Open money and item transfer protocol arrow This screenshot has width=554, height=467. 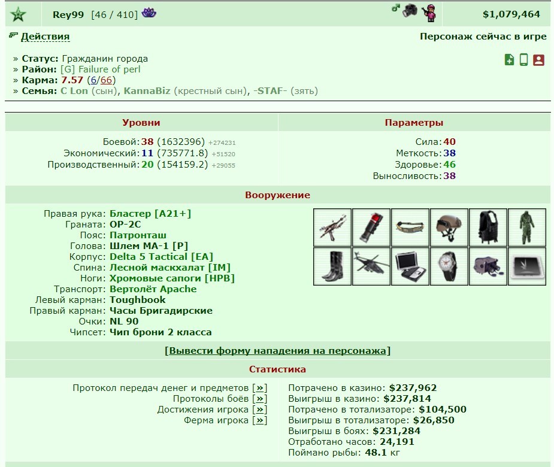(x=260, y=388)
